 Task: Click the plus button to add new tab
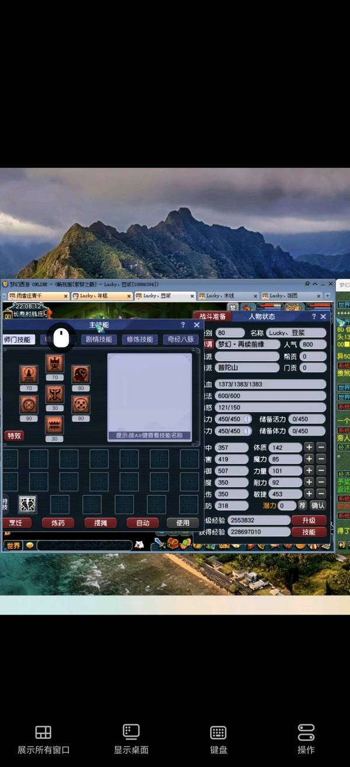(x=327, y=296)
